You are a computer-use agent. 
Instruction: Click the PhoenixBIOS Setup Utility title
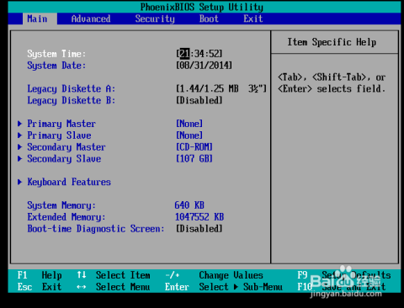click(202, 7)
